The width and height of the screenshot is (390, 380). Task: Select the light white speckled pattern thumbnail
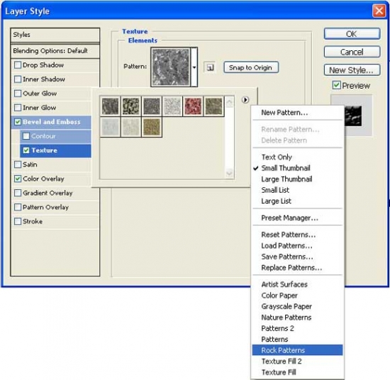tap(172, 106)
